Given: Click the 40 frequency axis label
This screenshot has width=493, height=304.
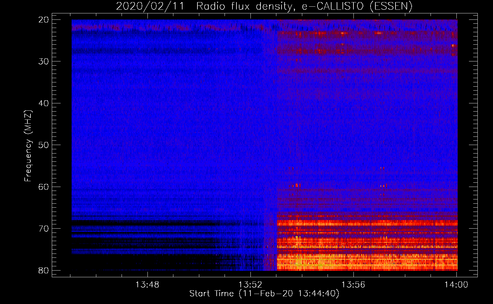Looking at the screenshot, I should coord(44,103).
